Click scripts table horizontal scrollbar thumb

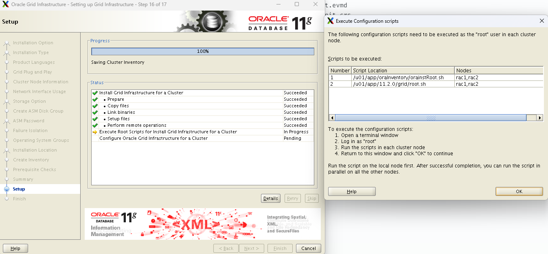pos(431,117)
